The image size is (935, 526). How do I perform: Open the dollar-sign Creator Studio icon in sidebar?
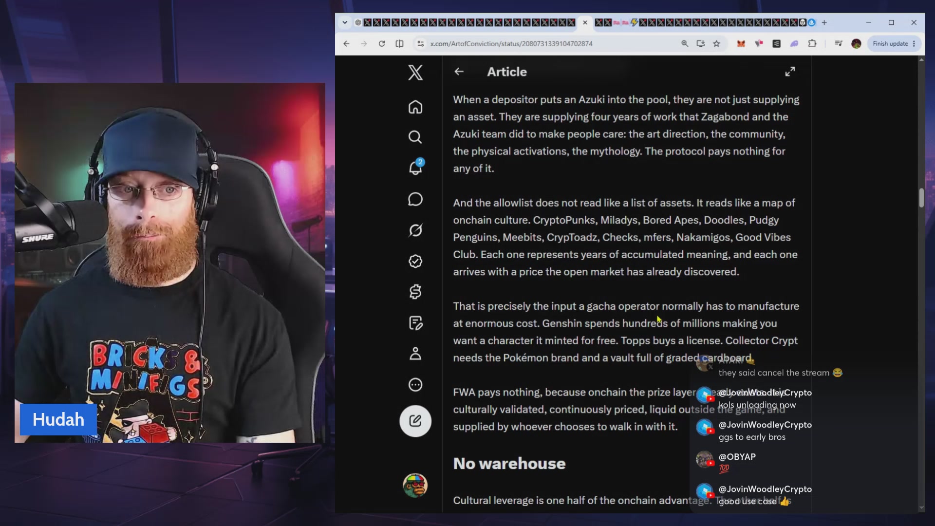tap(415, 292)
